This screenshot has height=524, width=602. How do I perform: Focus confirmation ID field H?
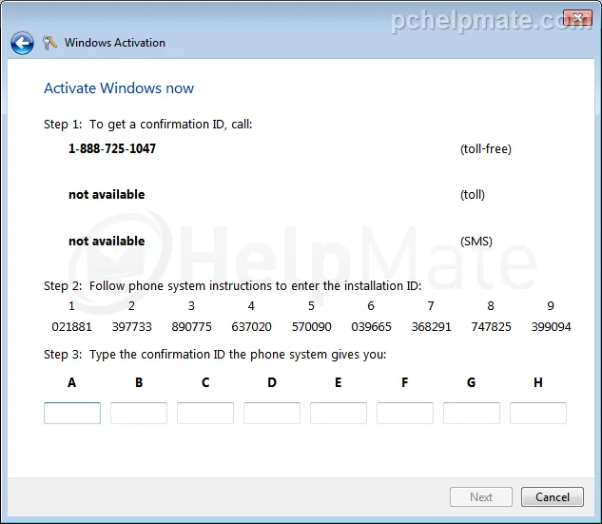click(x=538, y=413)
